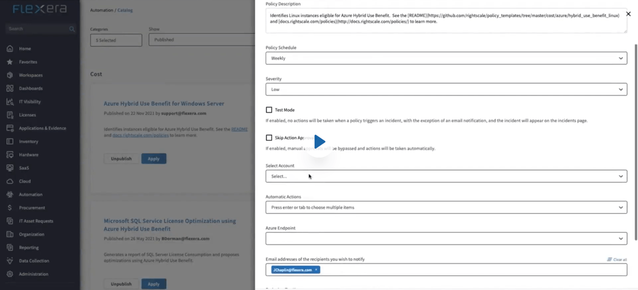Image resolution: width=638 pixels, height=290 pixels.
Task: Tick the Skip Action Approvals checkbox
Action: [x=269, y=138]
